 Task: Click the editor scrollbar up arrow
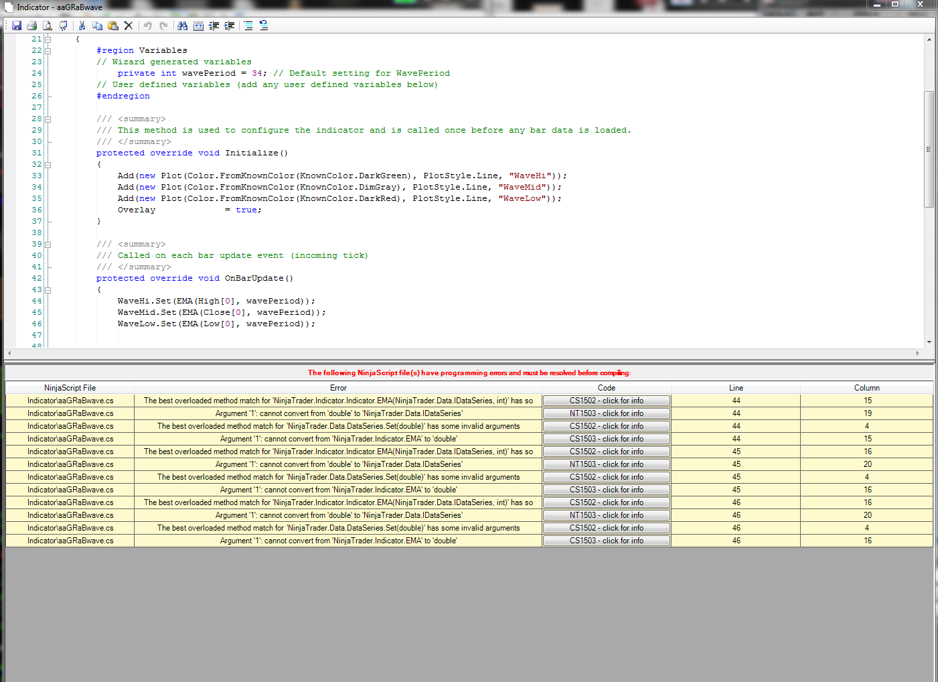tap(929, 40)
